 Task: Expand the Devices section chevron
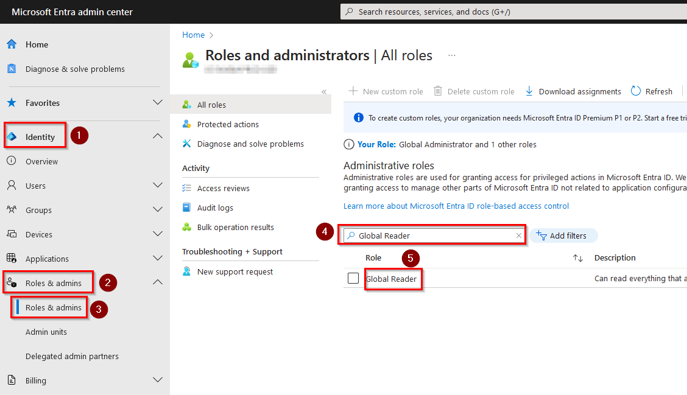tap(158, 234)
